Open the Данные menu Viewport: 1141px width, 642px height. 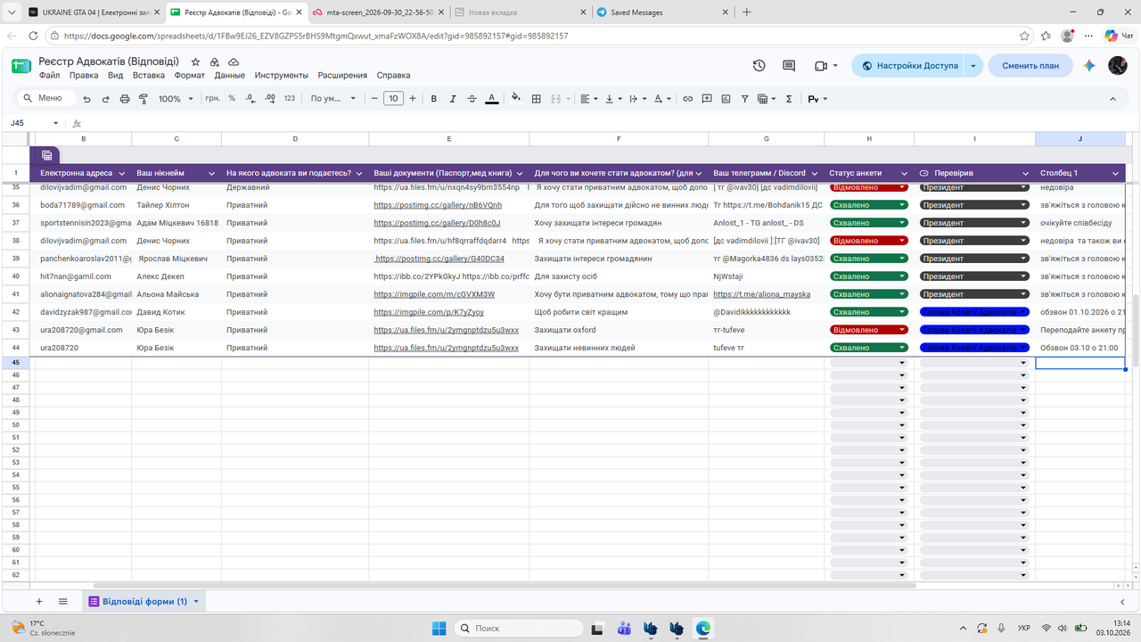pyautogui.click(x=230, y=76)
